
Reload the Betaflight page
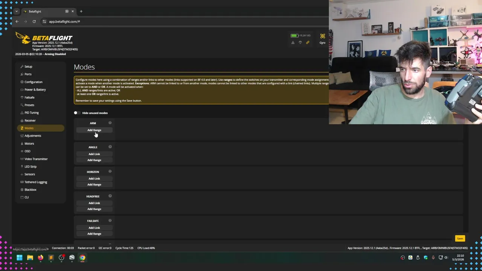point(34,21)
